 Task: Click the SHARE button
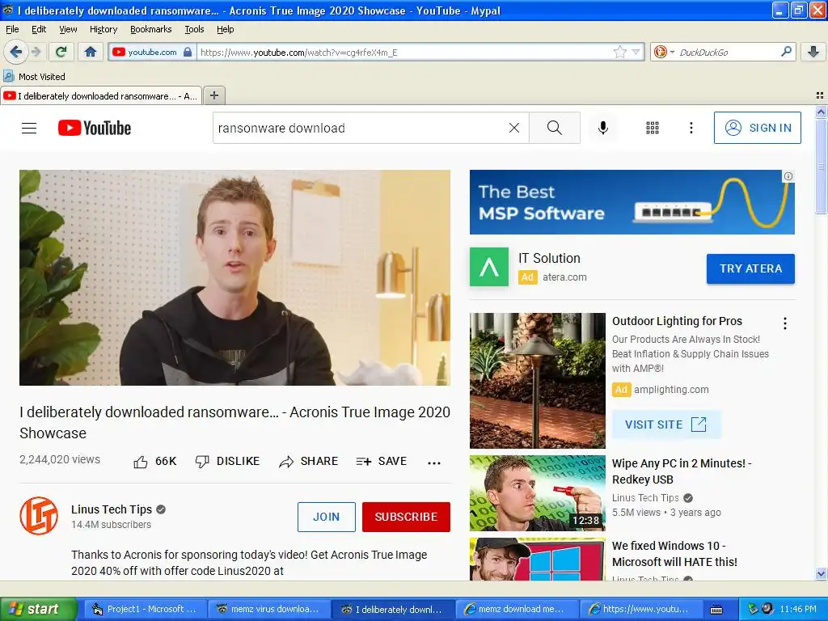[308, 462]
